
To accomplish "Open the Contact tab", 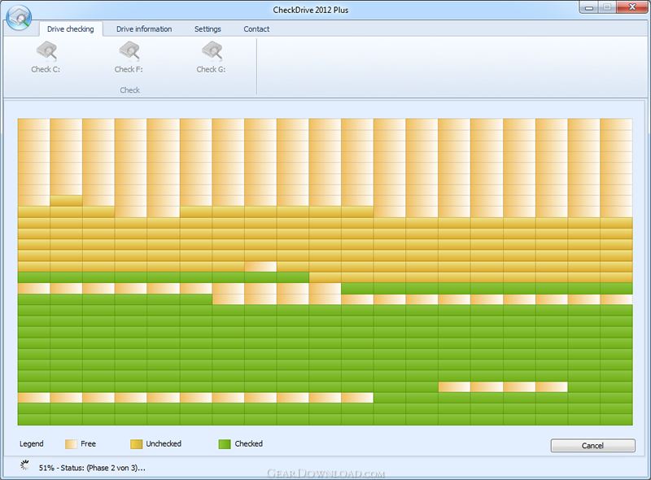I will (256, 29).
